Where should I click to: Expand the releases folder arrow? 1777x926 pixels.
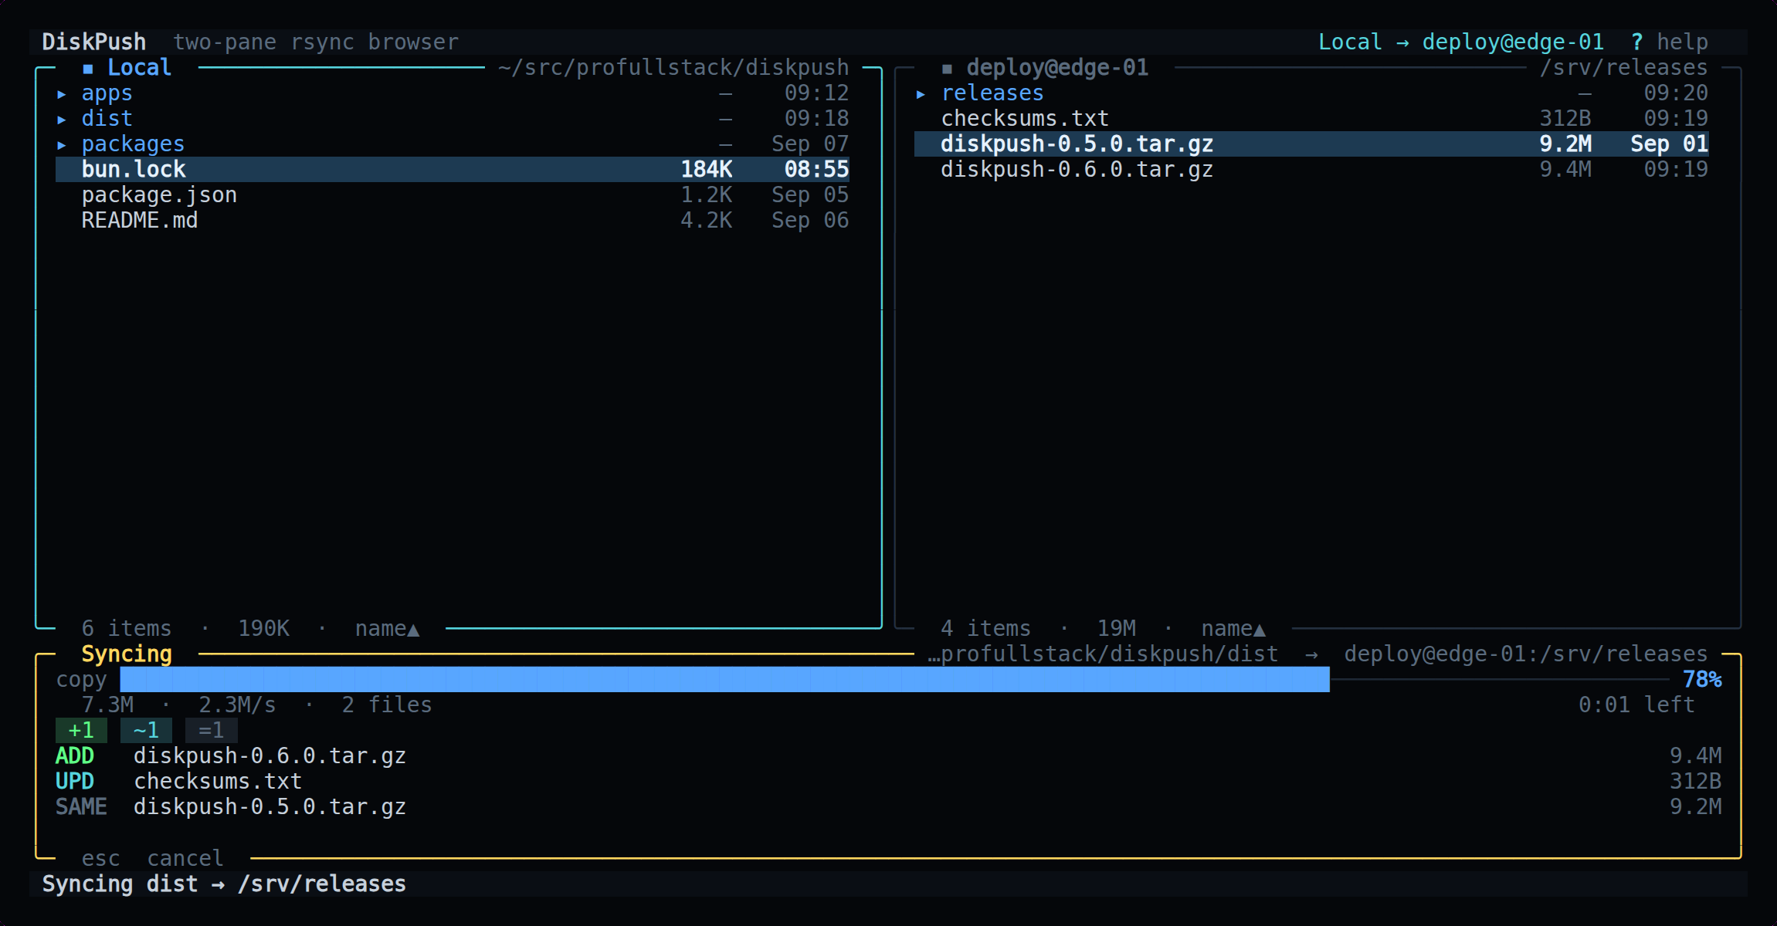click(x=921, y=94)
